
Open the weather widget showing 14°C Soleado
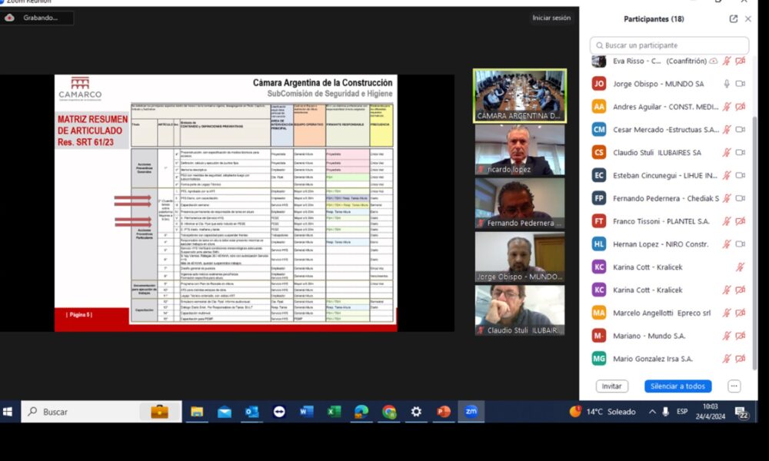[603, 412]
